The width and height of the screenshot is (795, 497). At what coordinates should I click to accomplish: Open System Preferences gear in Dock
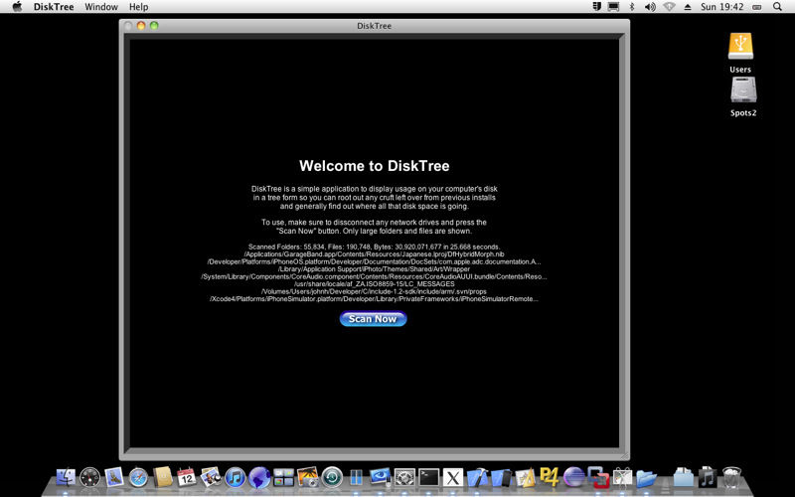tap(404, 477)
